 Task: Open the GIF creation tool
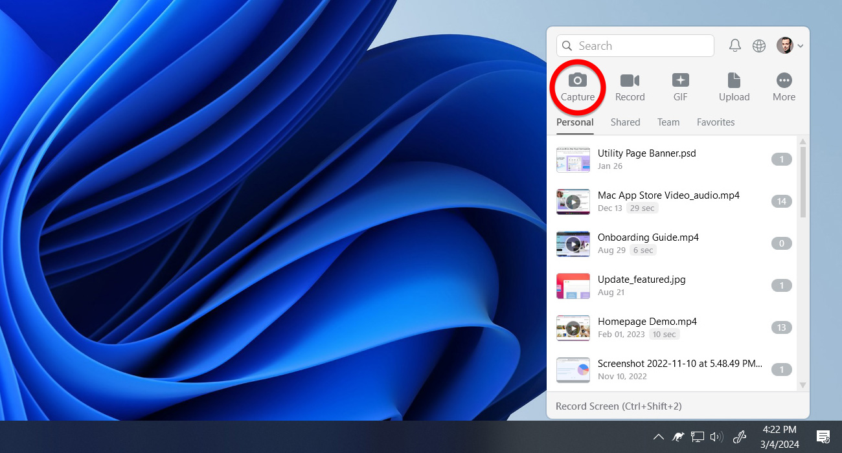click(680, 87)
